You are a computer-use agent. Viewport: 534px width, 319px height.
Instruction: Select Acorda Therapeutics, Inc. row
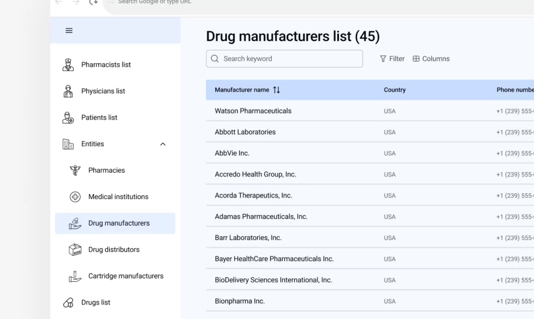click(370, 195)
